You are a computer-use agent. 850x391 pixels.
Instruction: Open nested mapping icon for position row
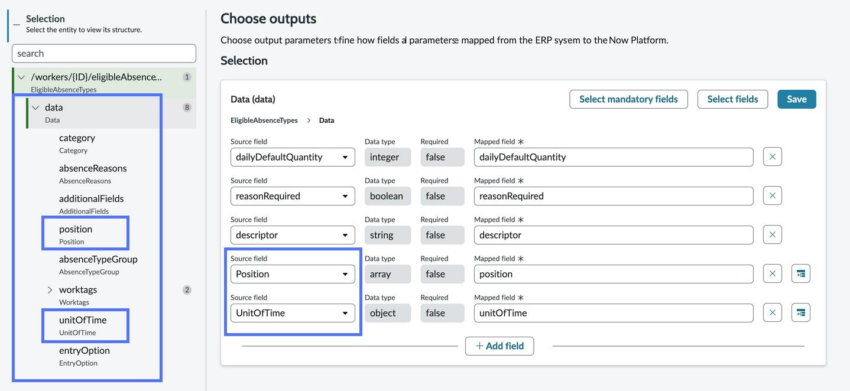tap(800, 273)
